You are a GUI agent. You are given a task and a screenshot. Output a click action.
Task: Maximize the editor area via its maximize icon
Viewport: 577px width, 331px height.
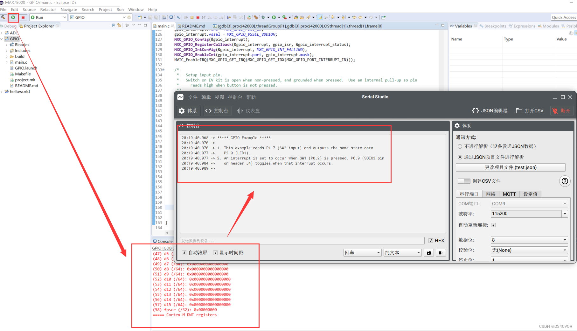[x=443, y=25]
